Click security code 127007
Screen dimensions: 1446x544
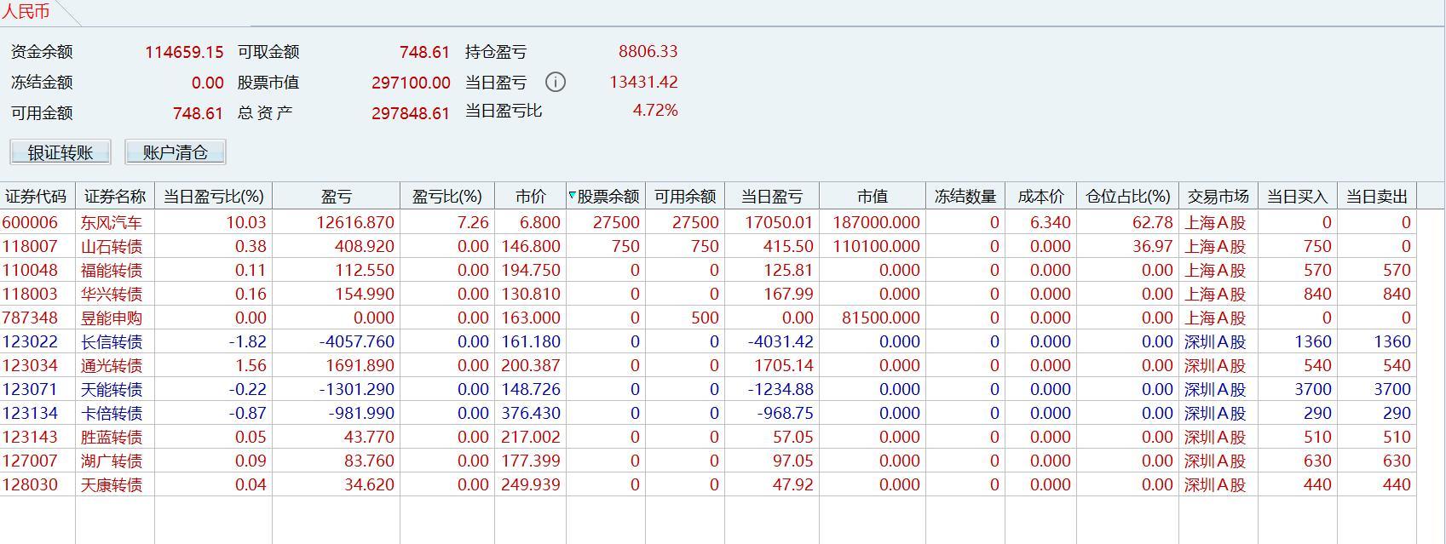pyautogui.click(x=30, y=461)
